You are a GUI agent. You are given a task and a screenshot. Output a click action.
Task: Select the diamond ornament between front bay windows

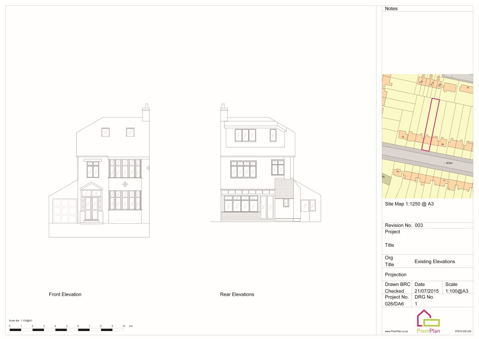tap(125, 185)
